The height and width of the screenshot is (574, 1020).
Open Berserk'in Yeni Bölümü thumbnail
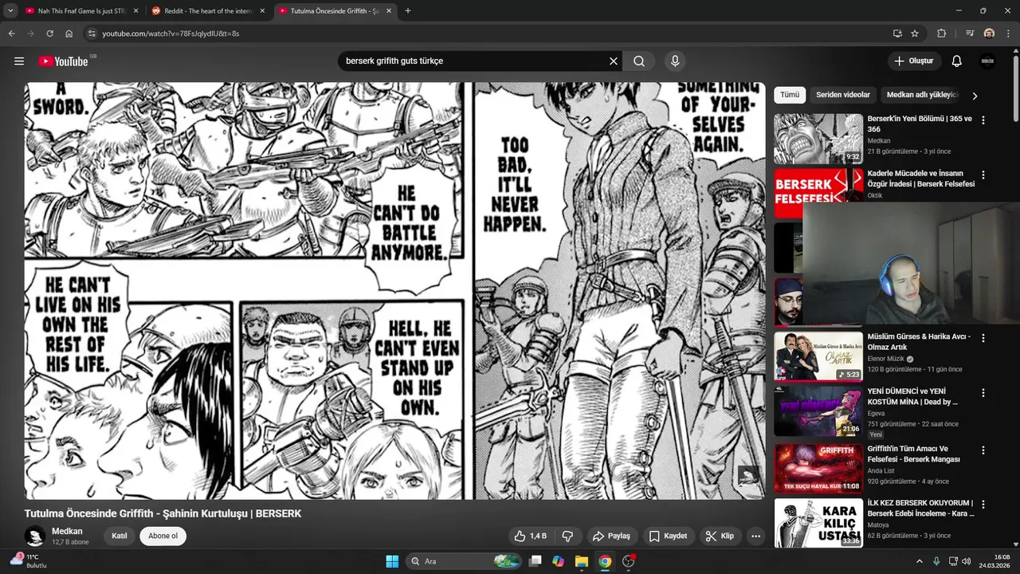point(818,139)
